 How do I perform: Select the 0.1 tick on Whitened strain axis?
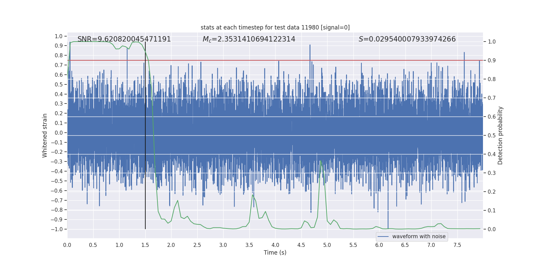click(x=59, y=123)
